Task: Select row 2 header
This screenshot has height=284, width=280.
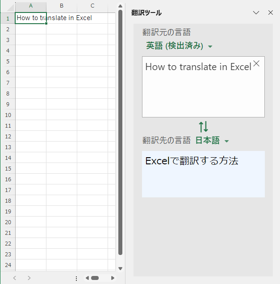Action: click(x=8, y=29)
